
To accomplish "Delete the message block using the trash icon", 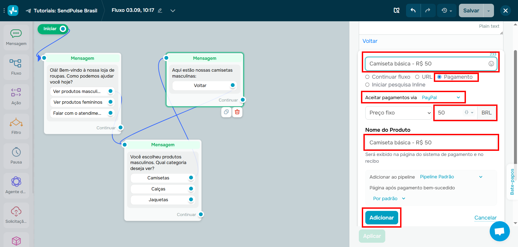I will pos(237,112).
